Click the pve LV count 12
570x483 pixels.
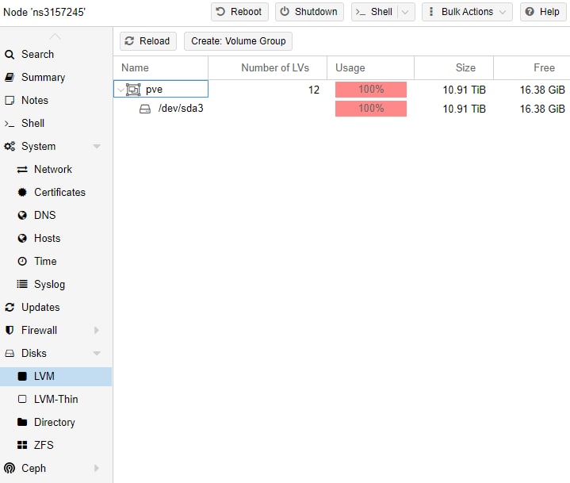click(314, 90)
